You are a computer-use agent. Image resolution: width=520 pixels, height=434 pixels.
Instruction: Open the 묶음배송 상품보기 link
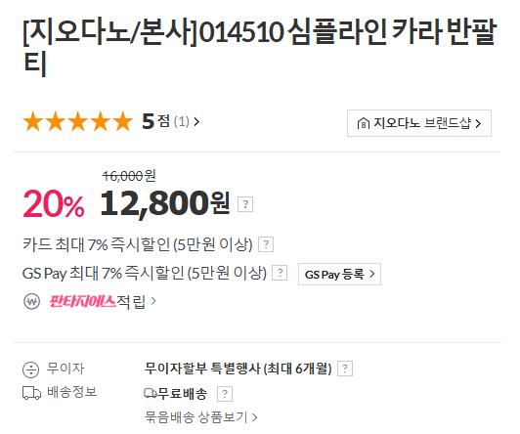tap(200, 417)
